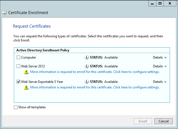The width and height of the screenshot is (178, 129).
Task: Expand Details for Web Server Exportable 5 Year
Action: coord(160,82)
